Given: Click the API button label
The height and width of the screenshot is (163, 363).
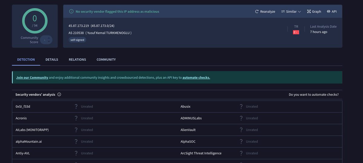Looking at the screenshot, I should tap(334, 11).
